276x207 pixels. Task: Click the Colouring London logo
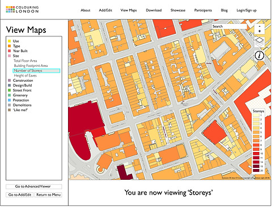click(22, 10)
